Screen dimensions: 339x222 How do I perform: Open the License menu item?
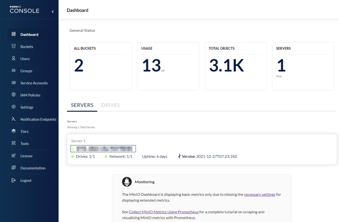26,156
